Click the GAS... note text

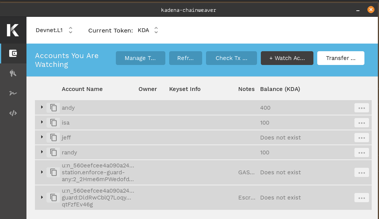(246, 172)
